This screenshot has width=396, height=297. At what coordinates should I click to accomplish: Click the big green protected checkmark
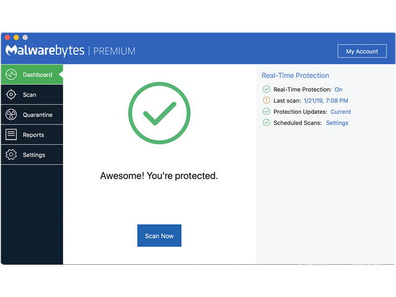tap(160, 113)
